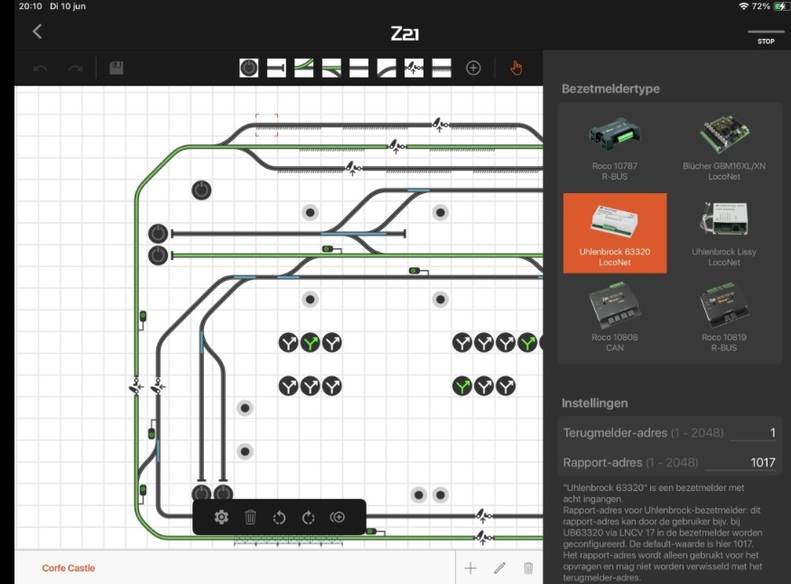Rotate the selected element counterclockwise

tap(279, 517)
